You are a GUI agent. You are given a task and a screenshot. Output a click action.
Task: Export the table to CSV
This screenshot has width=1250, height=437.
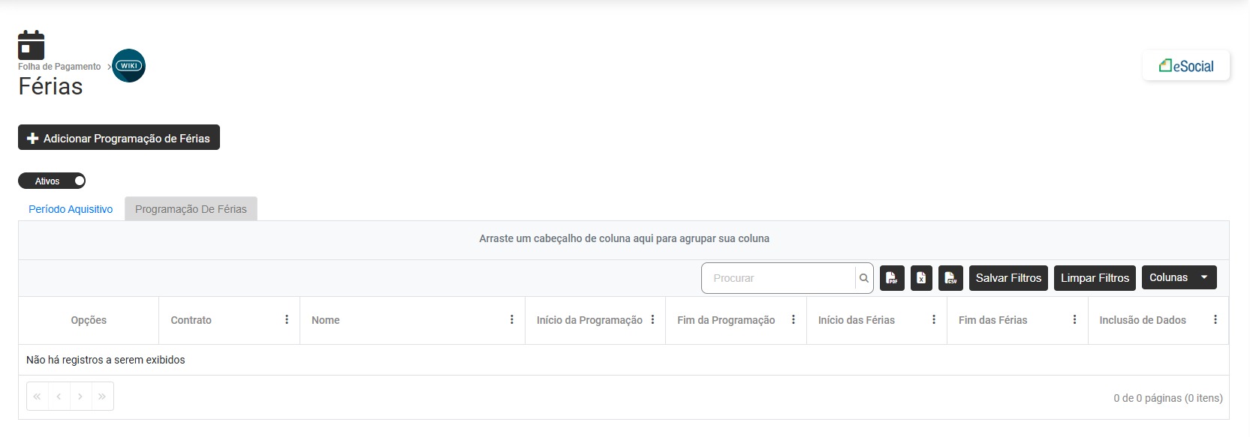pos(950,278)
